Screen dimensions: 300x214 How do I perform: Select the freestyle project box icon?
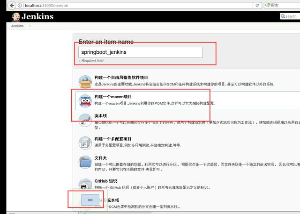(x=85, y=81)
